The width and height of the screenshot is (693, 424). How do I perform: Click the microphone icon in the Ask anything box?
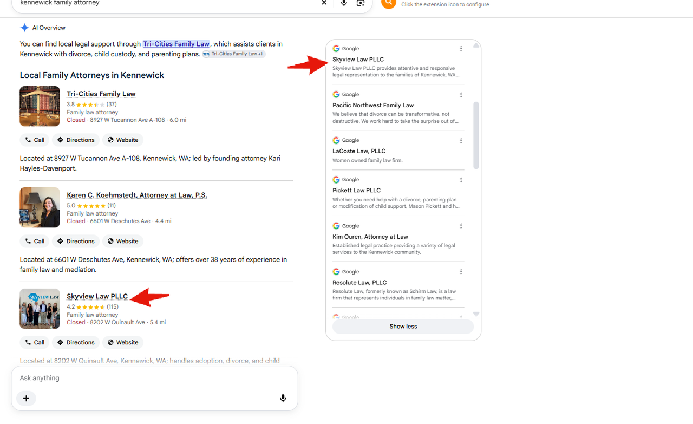[x=283, y=399]
